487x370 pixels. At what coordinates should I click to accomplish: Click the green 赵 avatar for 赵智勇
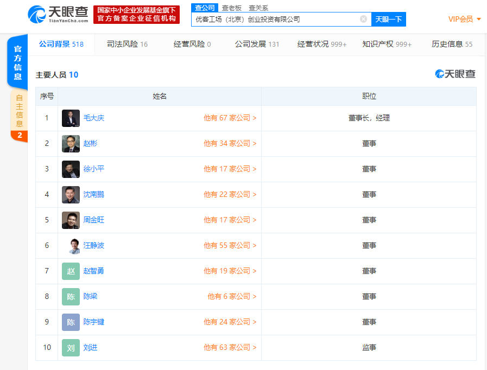click(71, 271)
